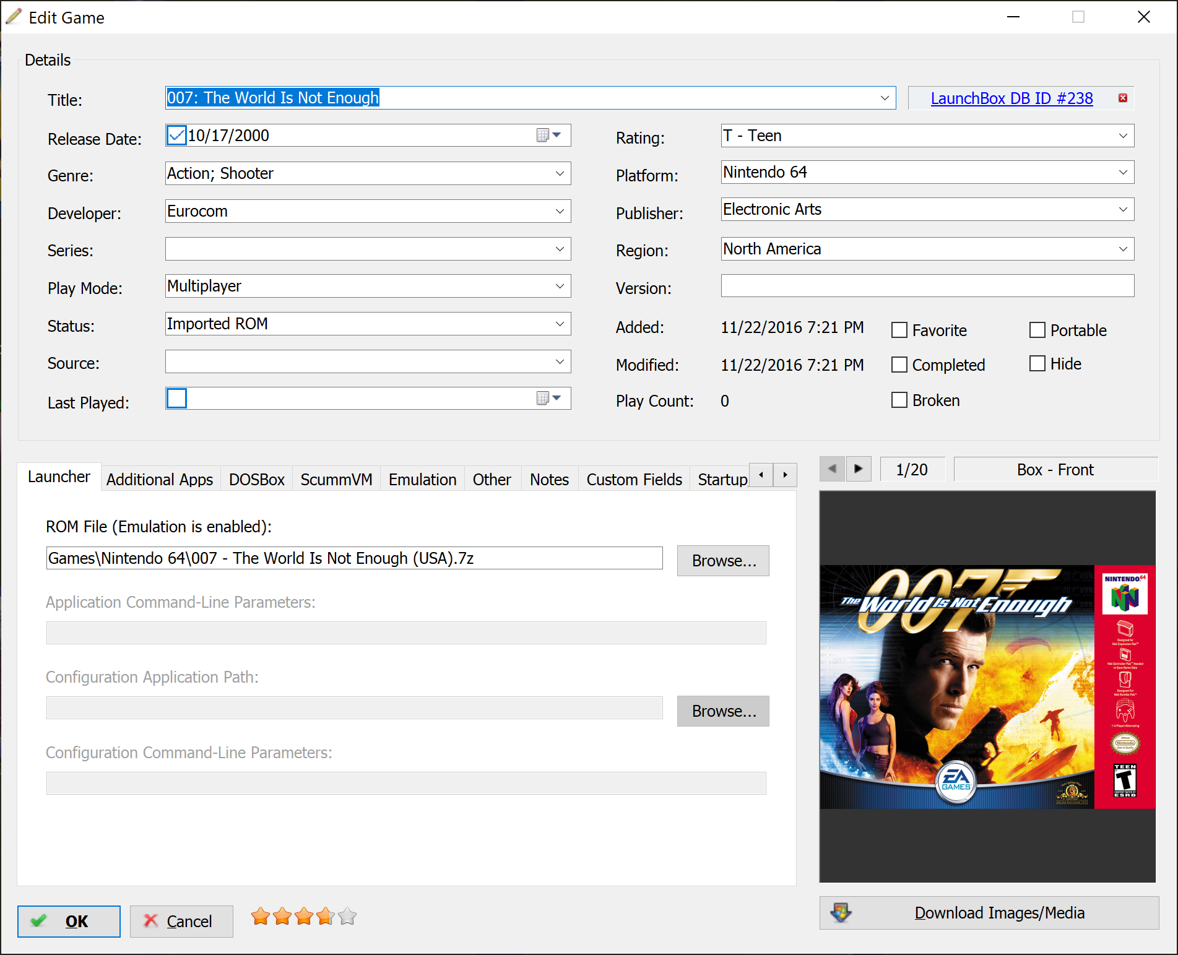Image resolution: width=1178 pixels, height=955 pixels.
Task: Confirm changes with the OK button
Action: tap(69, 921)
